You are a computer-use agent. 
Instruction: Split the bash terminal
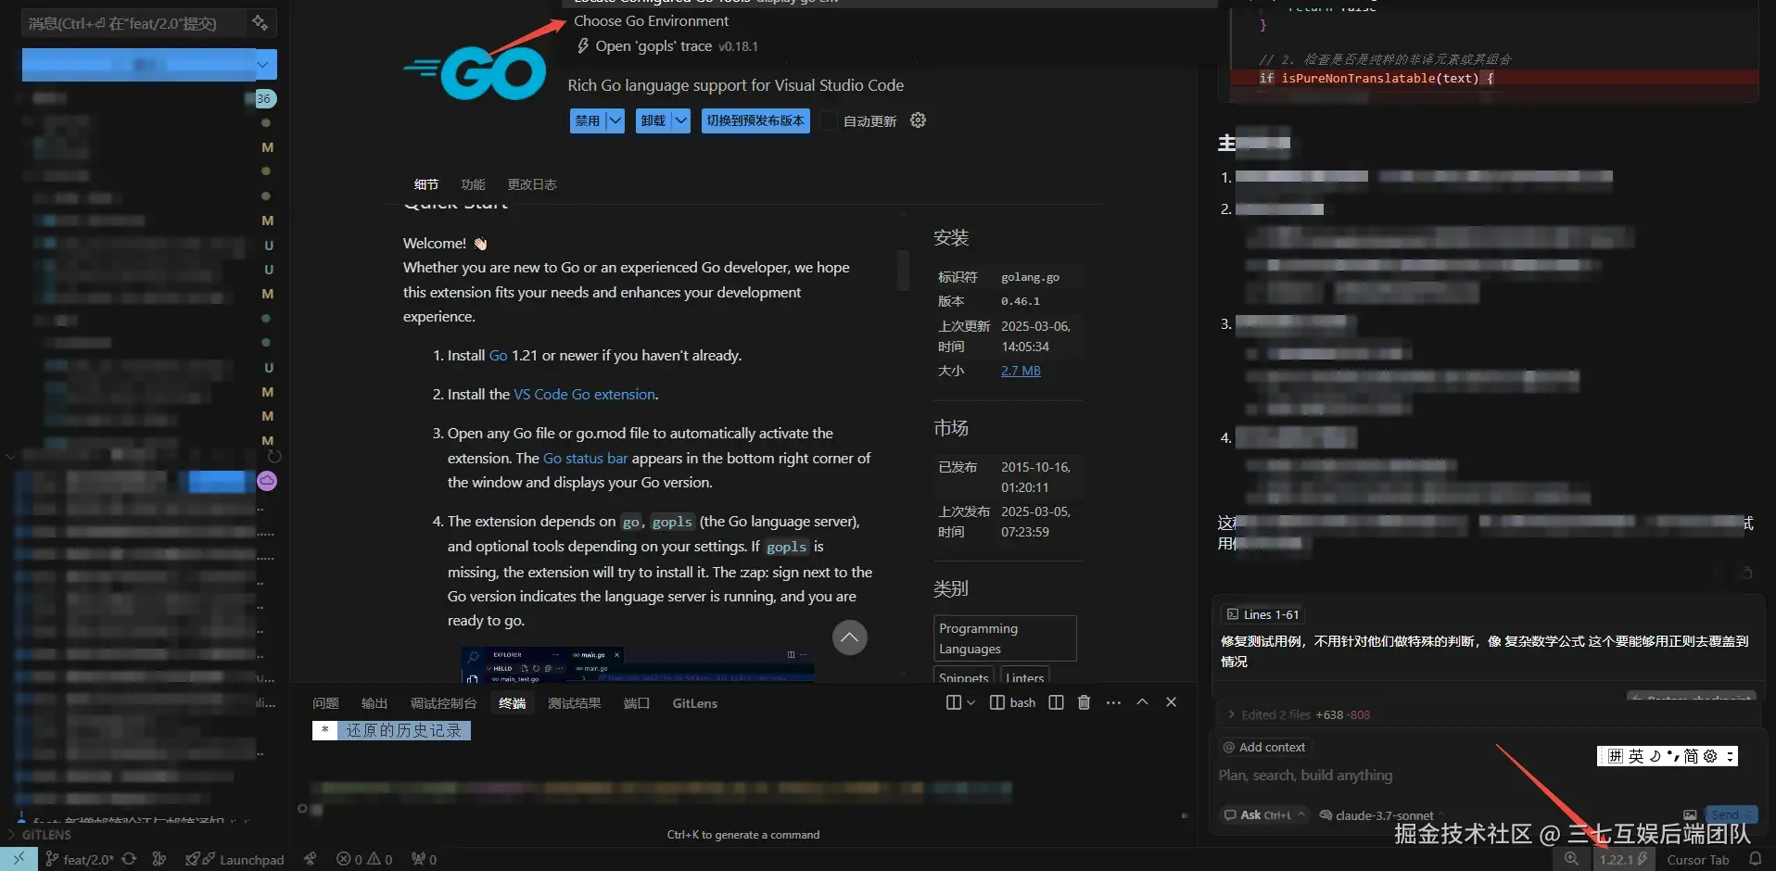(x=1056, y=702)
